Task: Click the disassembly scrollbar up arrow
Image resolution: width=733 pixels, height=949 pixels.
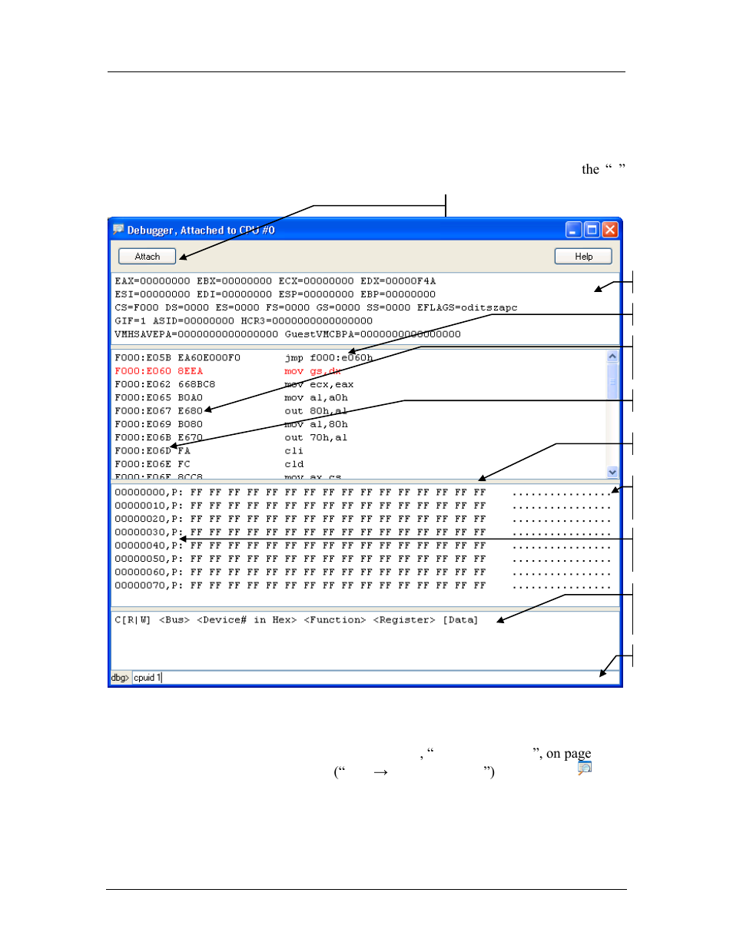Action: click(x=612, y=357)
